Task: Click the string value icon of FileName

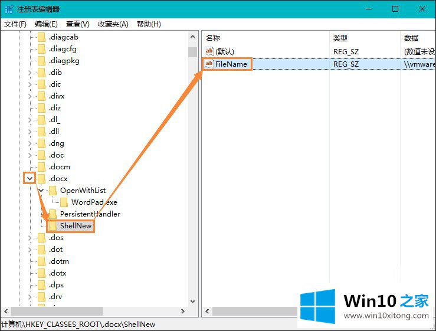Action: pyautogui.click(x=209, y=64)
